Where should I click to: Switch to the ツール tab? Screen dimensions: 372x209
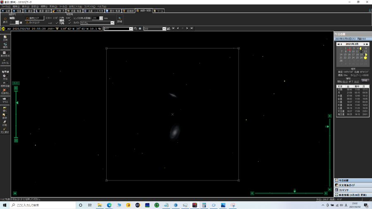click(158, 11)
